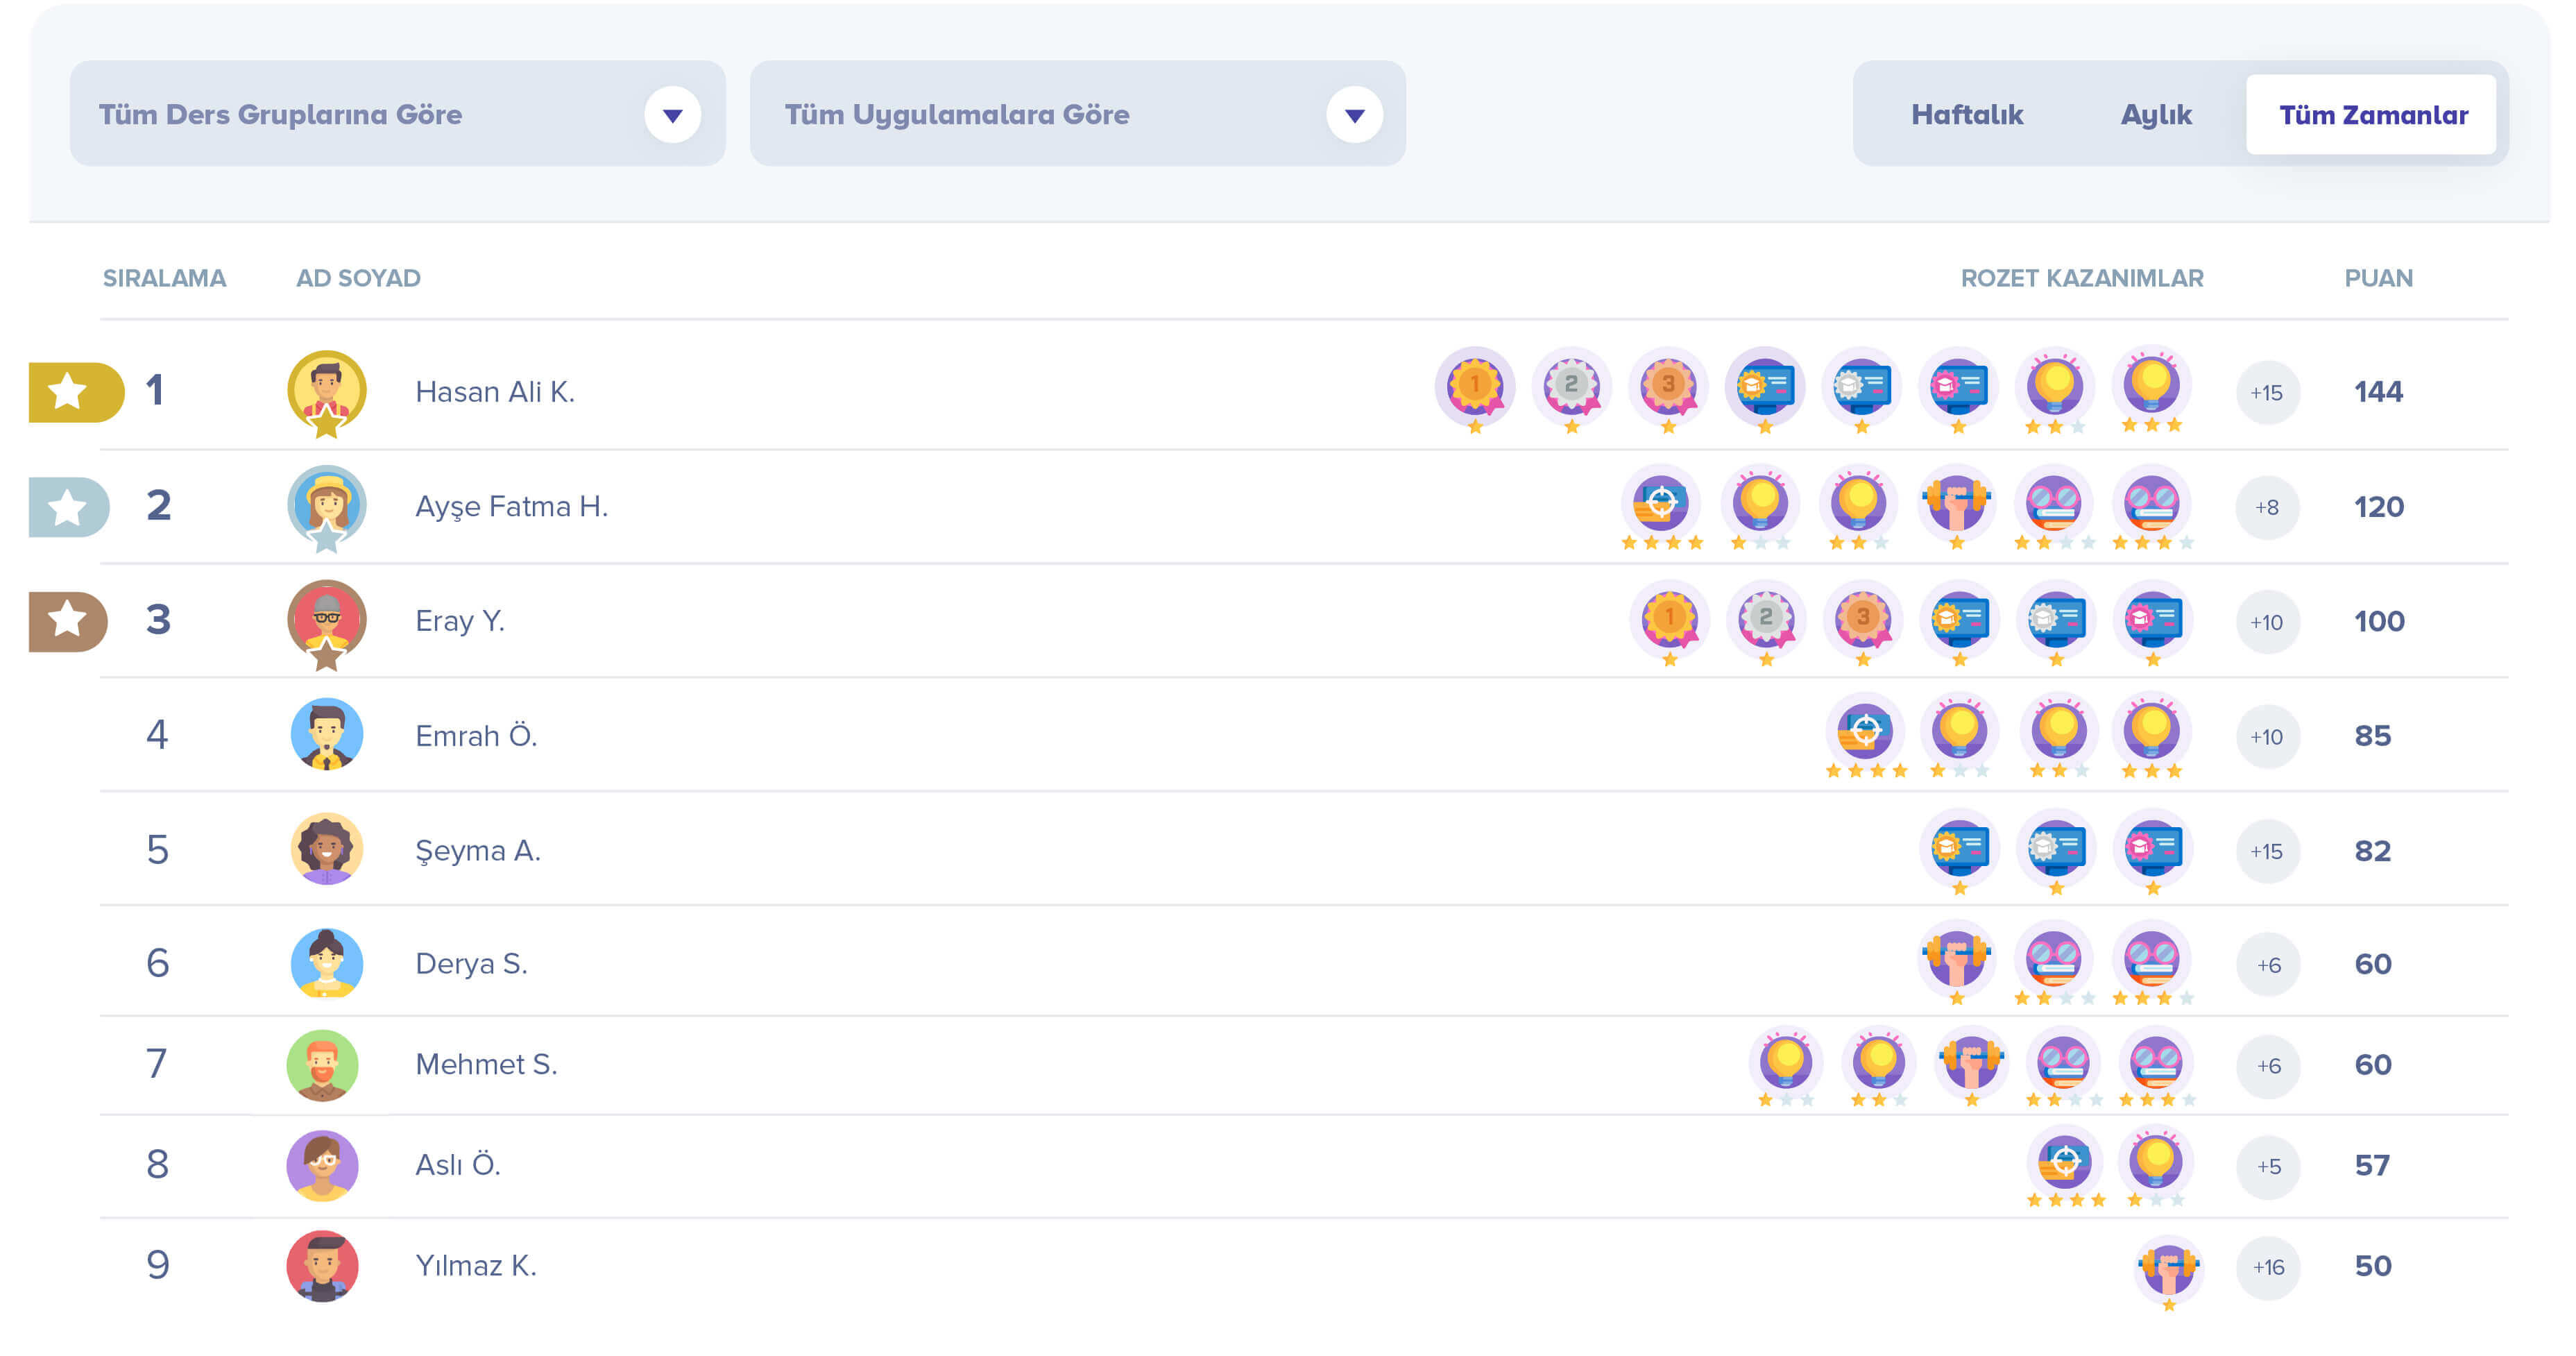Open Emrah Ö.'s profile avatar
This screenshot has height=1356, width=2576.
point(326,734)
